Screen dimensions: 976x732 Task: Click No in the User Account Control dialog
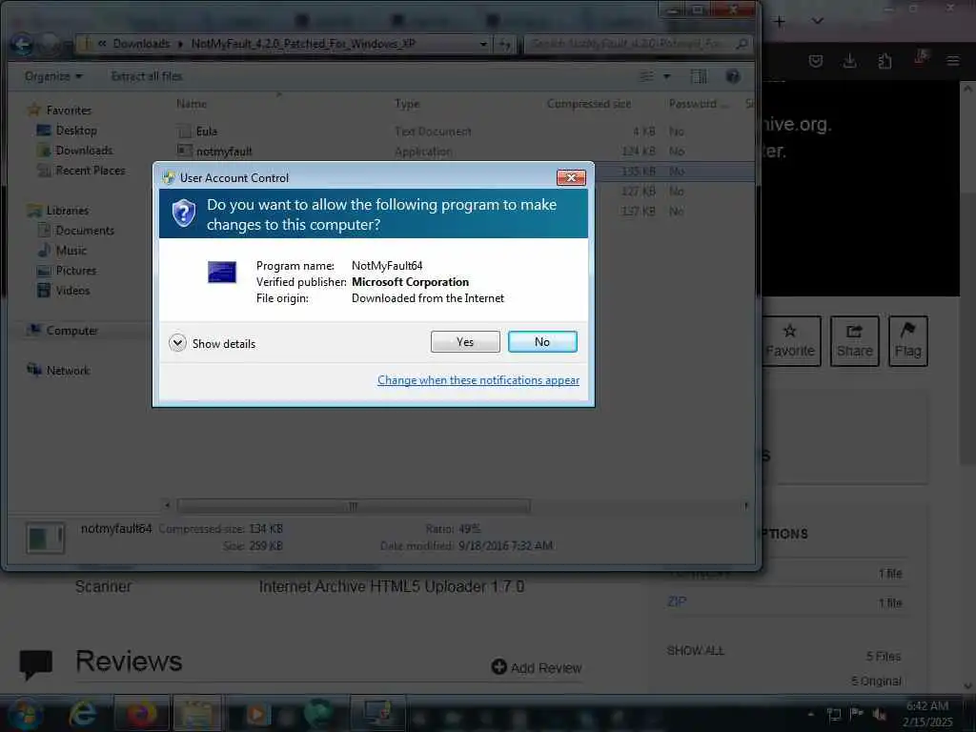pyautogui.click(x=542, y=342)
